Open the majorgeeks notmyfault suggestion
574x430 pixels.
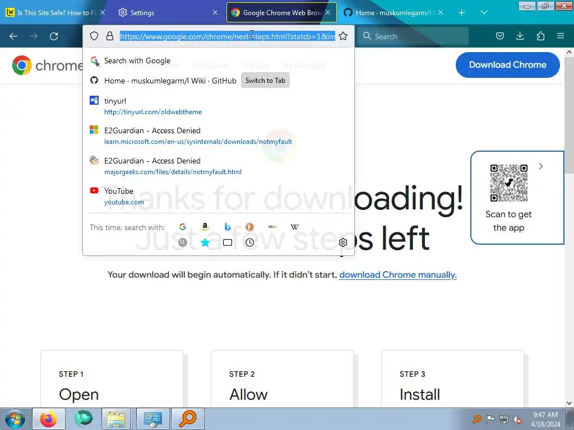pos(219,166)
